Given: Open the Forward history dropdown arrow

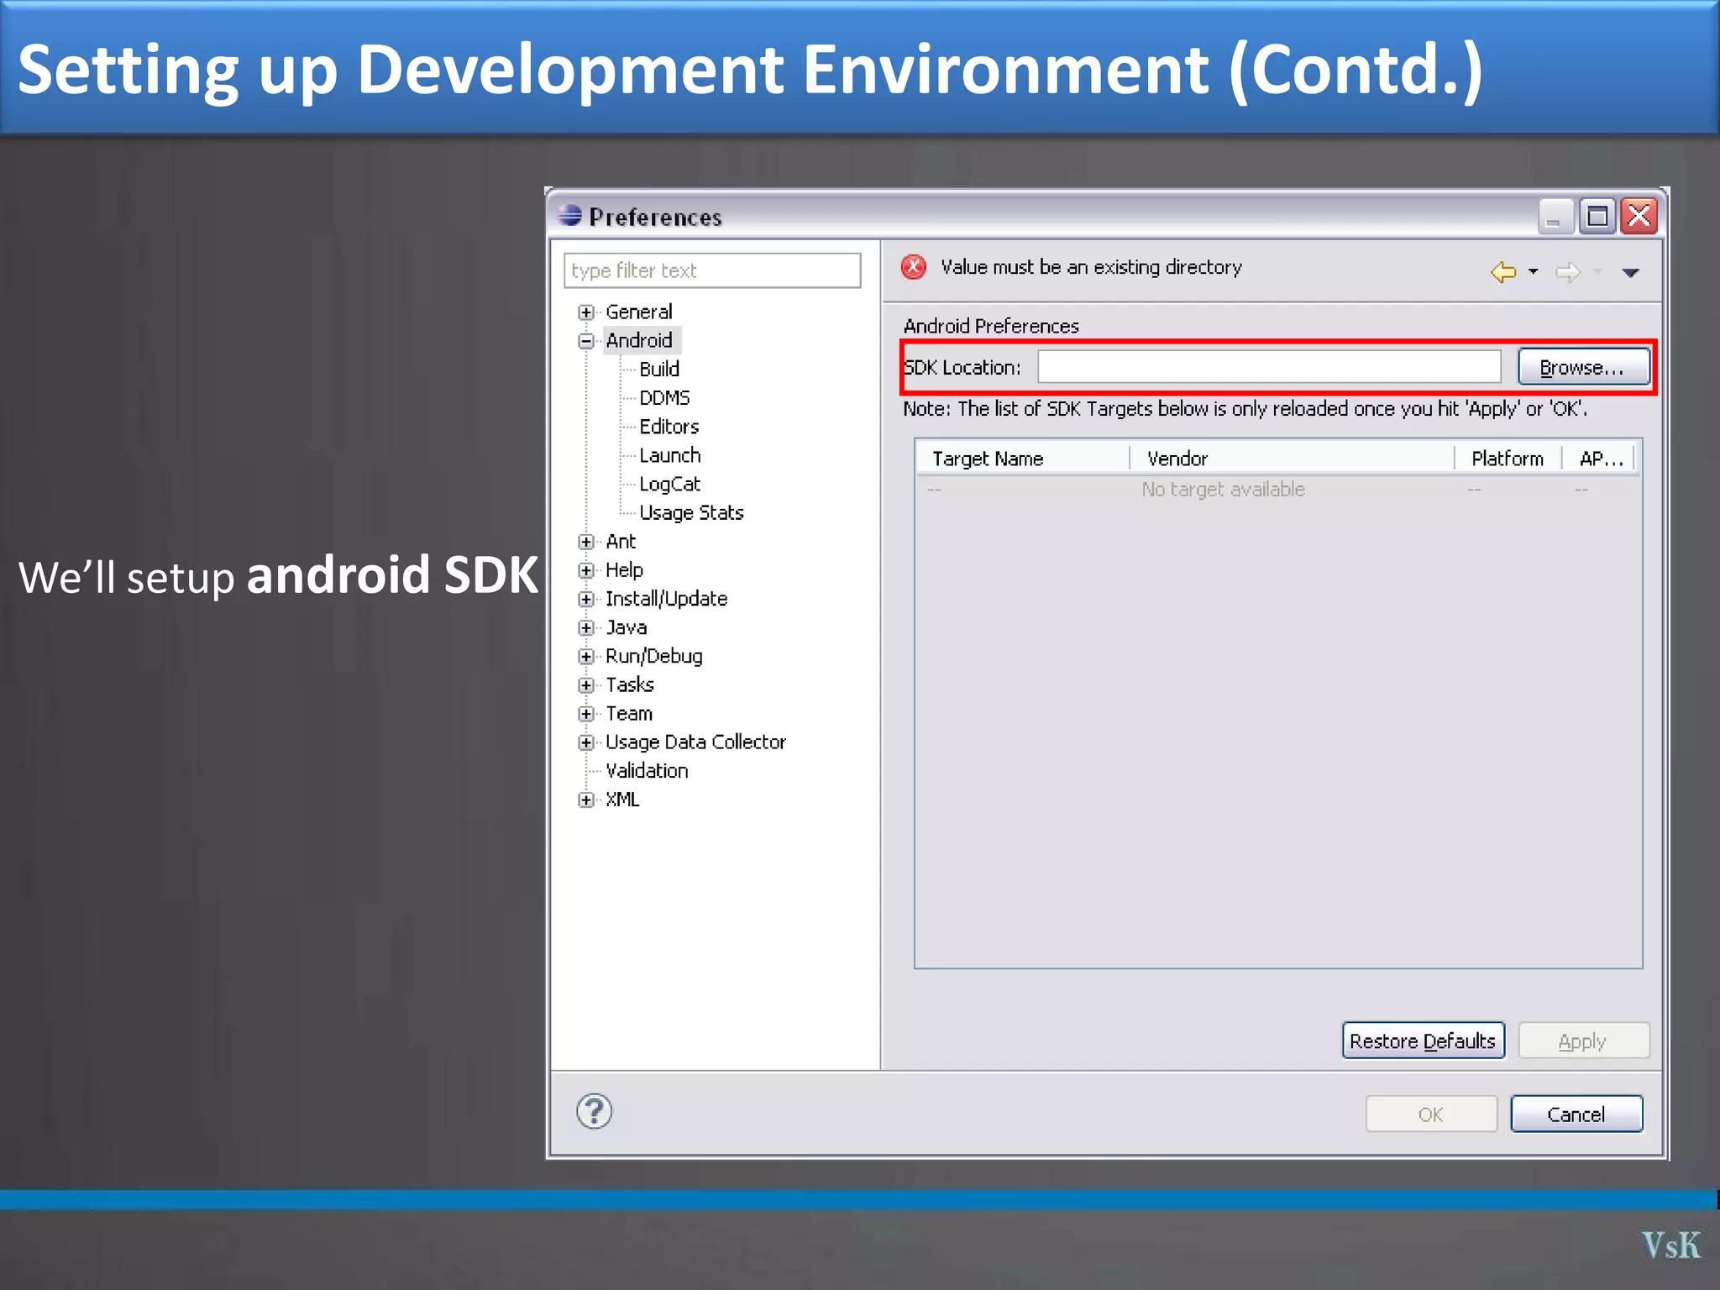Looking at the screenshot, I should [1597, 272].
